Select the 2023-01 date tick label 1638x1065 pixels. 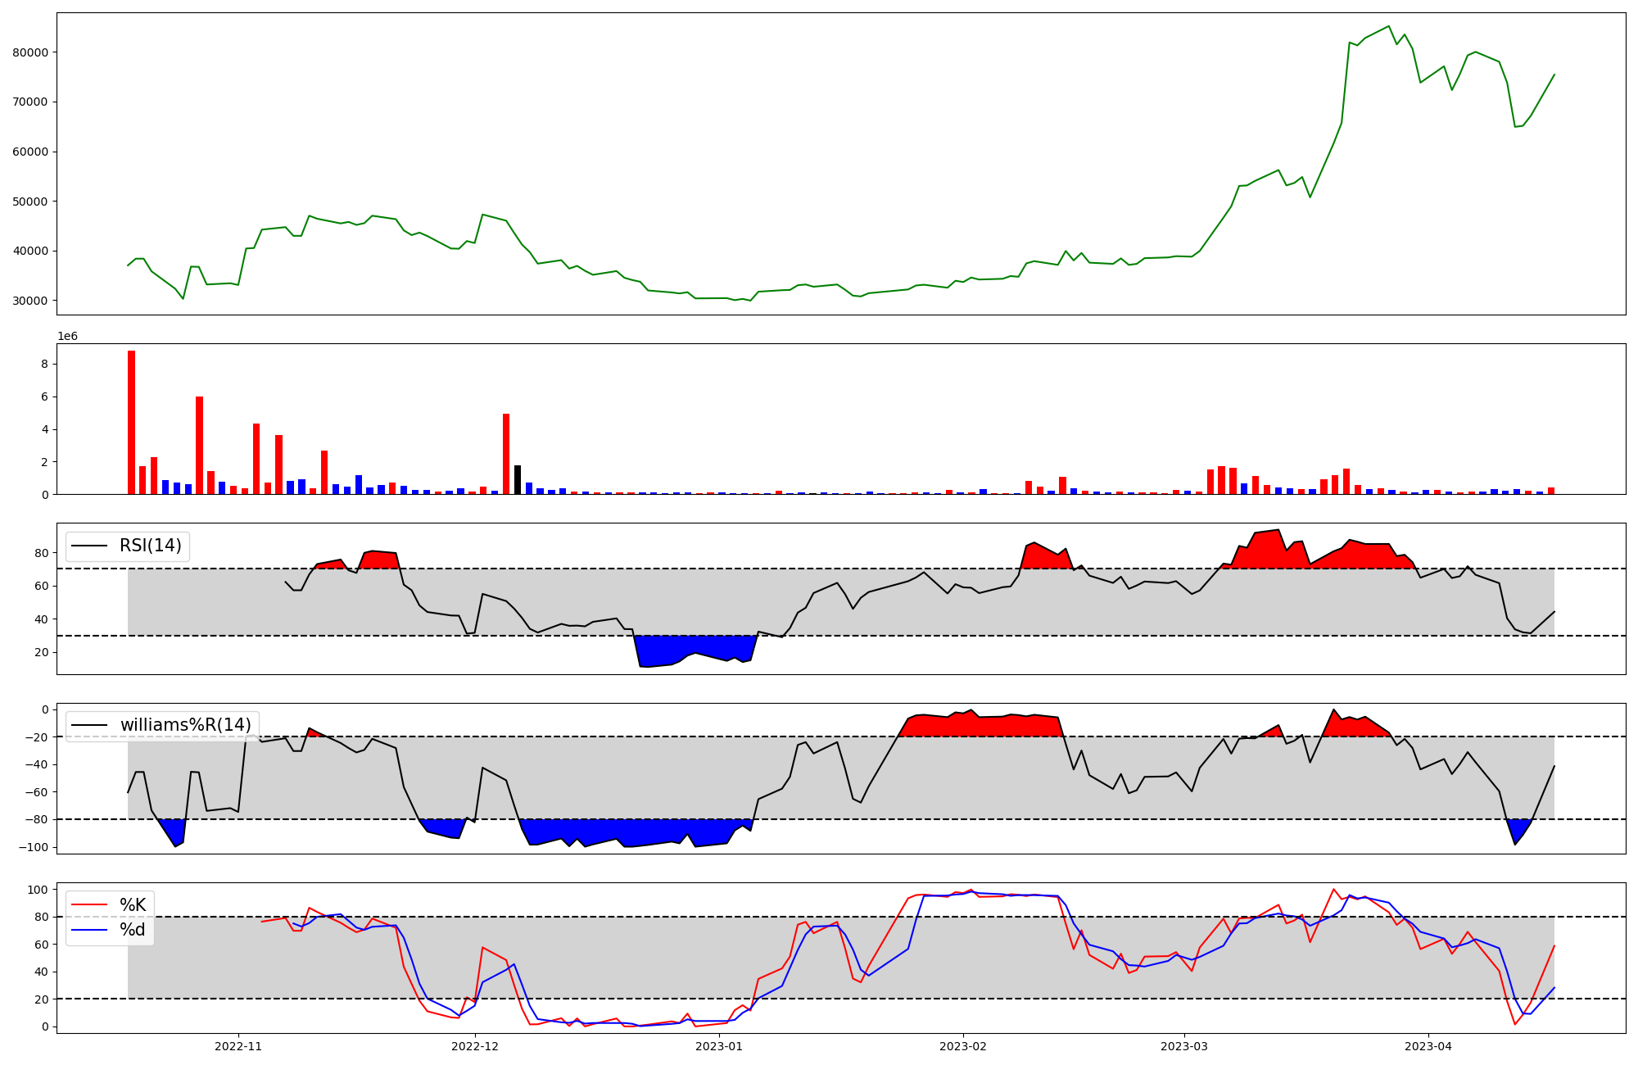click(x=719, y=1046)
